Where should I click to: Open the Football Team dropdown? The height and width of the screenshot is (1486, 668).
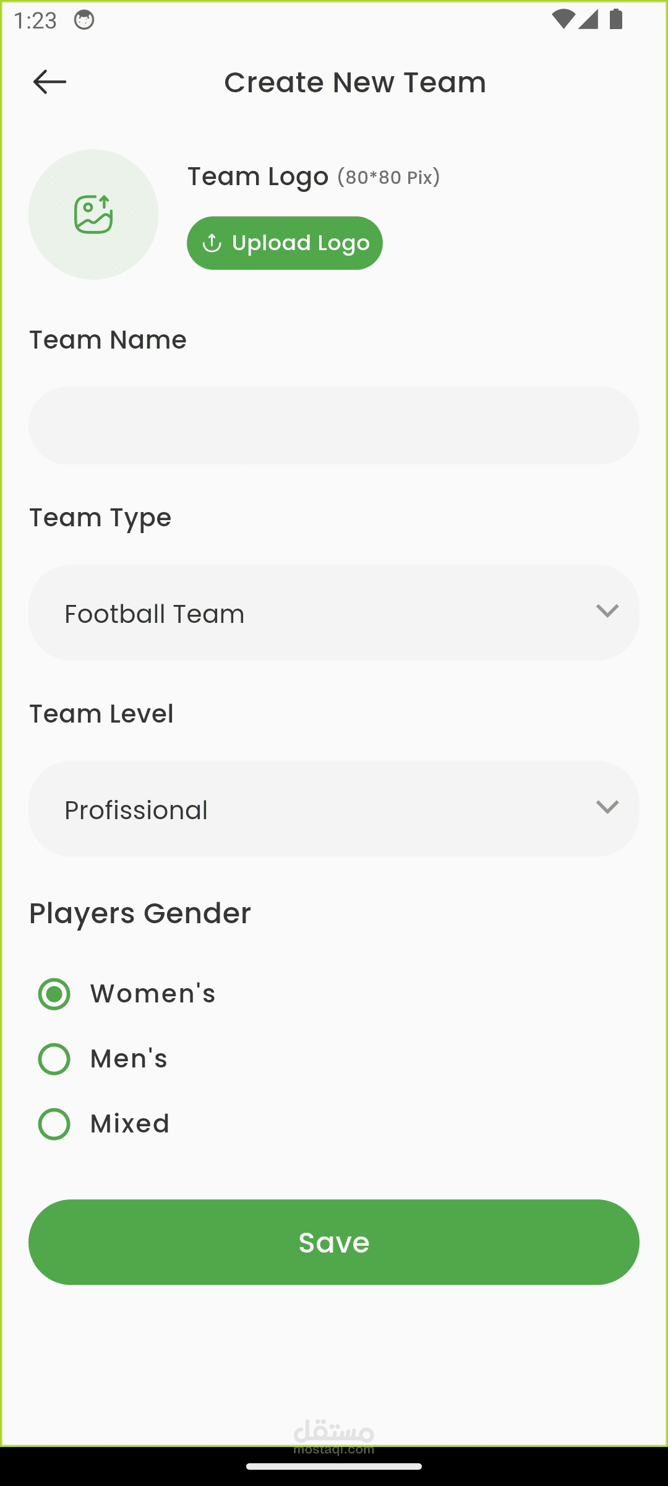pyautogui.click(x=334, y=612)
